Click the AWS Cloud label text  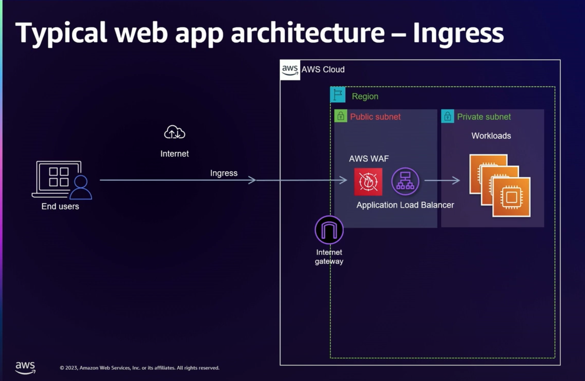click(x=323, y=70)
